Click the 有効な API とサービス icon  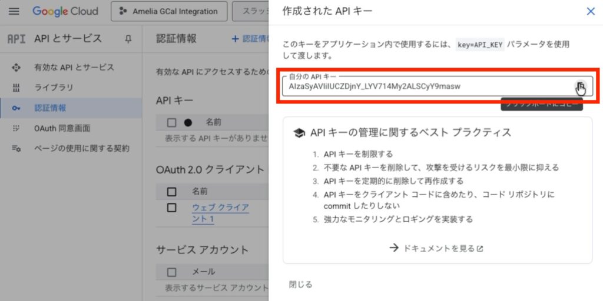pos(16,68)
